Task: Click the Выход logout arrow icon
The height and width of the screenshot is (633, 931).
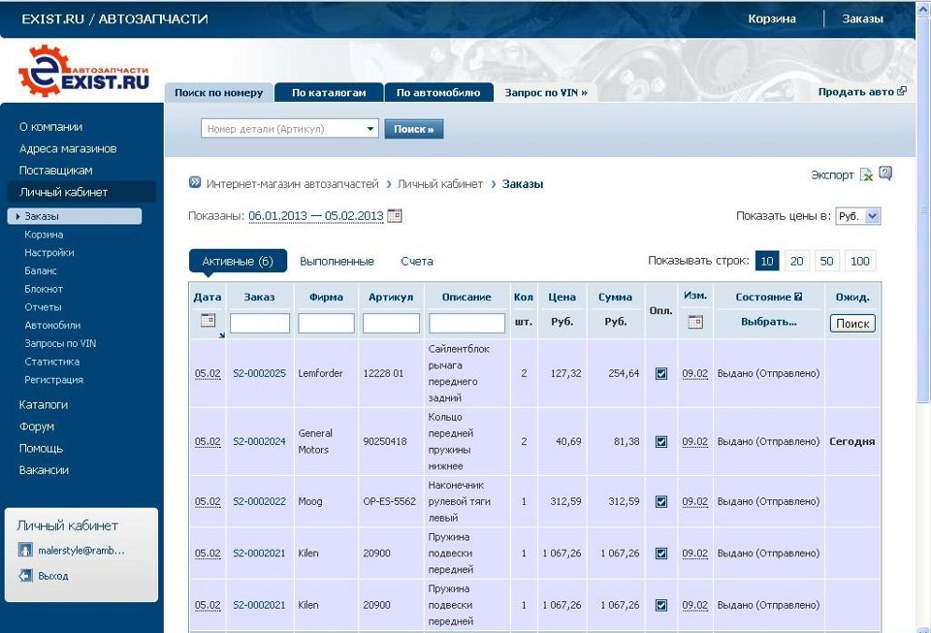Action: point(26,576)
